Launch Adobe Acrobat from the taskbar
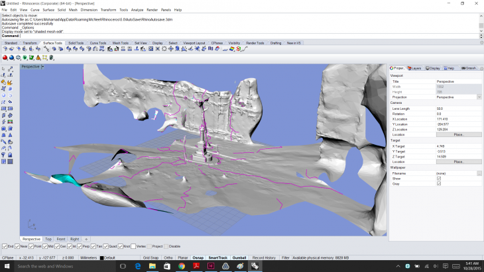 (196, 266)
